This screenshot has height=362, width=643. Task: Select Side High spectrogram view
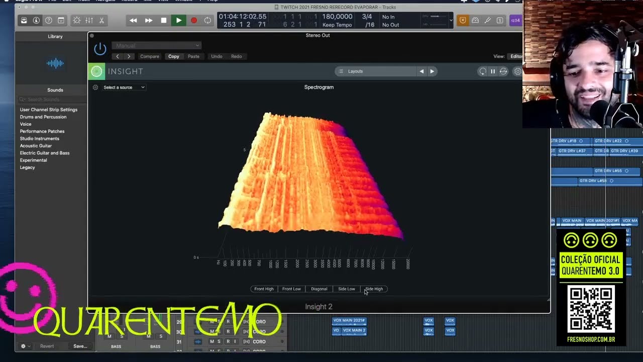[x=374, y=289]
